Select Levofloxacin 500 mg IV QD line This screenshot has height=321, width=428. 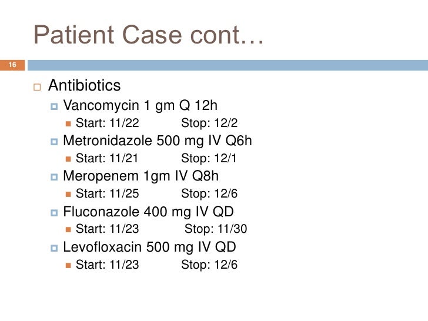(x=149, y=247)
